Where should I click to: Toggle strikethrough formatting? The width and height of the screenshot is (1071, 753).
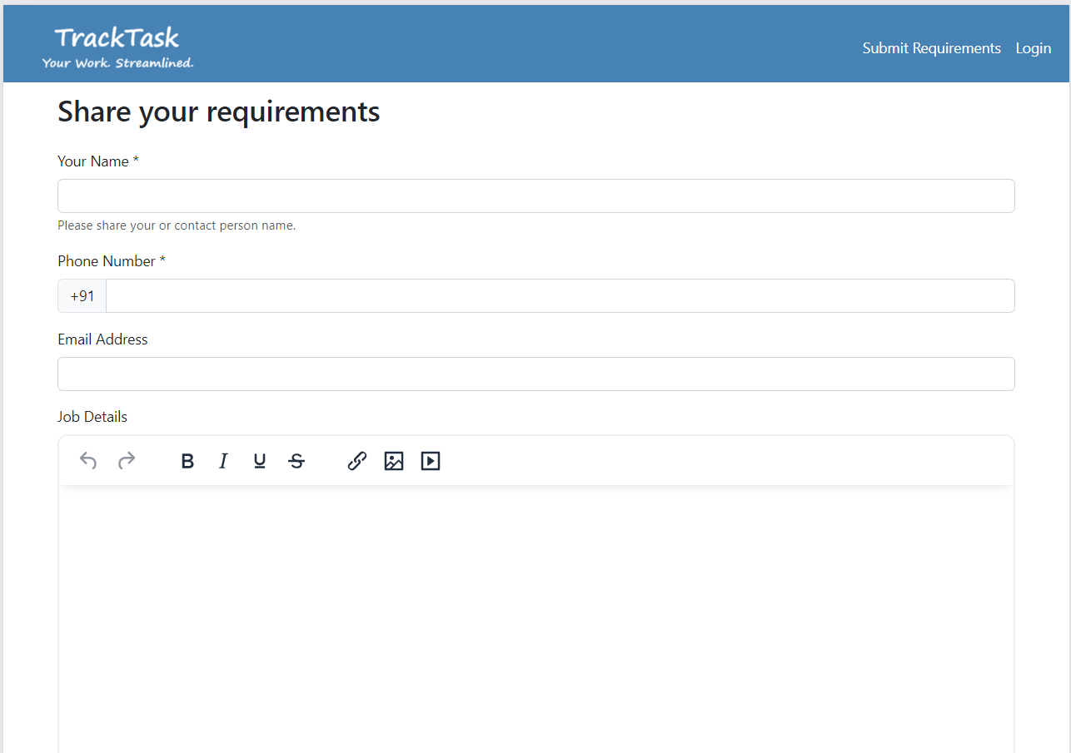click(296, 461)
